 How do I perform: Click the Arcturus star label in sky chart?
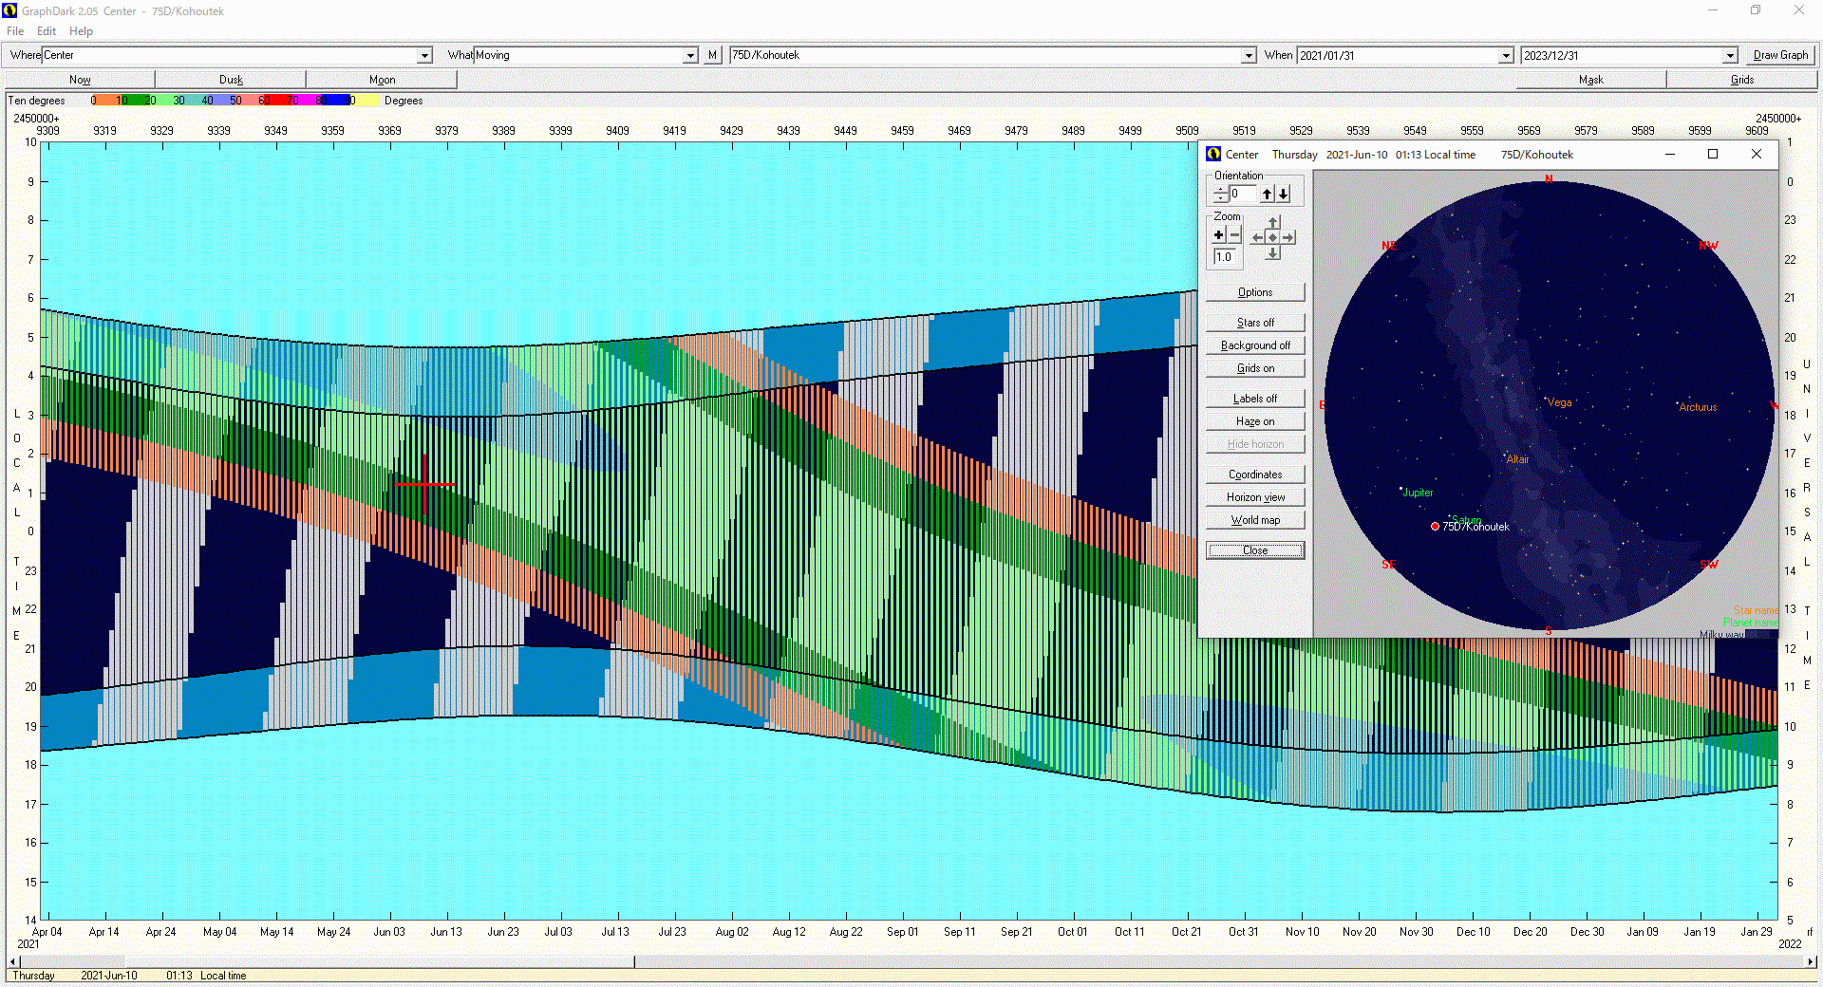click(x=1698, y=407)
